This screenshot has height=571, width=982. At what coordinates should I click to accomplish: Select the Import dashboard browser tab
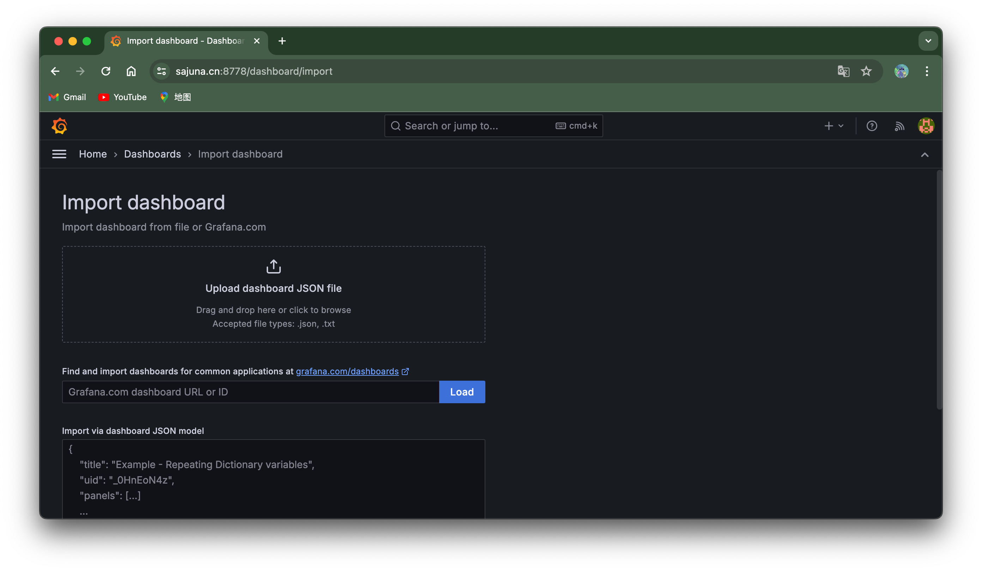coord(186,41)
